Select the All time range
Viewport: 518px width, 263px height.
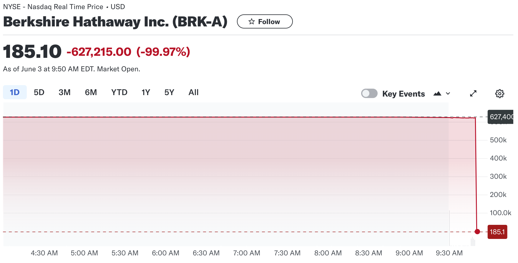(x=193, y=92)
